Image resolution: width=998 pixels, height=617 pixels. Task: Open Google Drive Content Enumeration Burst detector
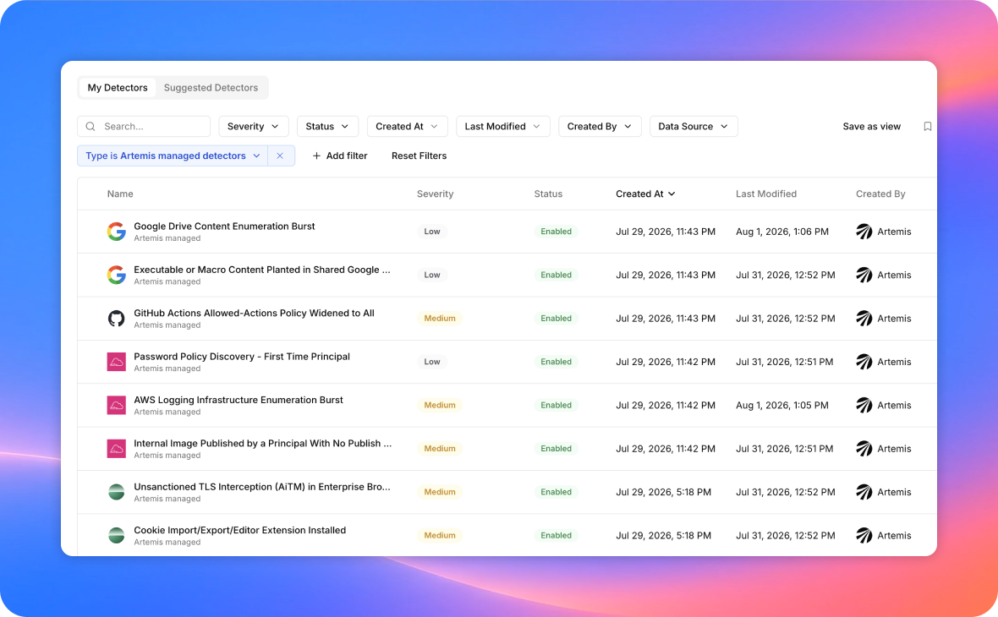pyautogui.click(x=224, y=227)
